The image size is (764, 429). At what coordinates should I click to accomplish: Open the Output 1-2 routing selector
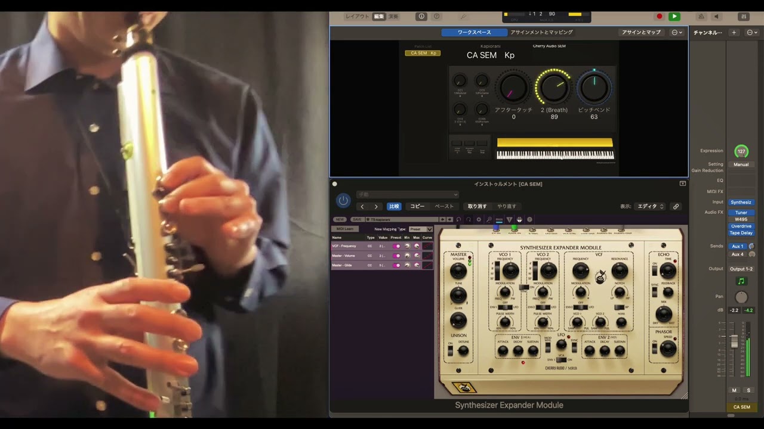(741, 269)
